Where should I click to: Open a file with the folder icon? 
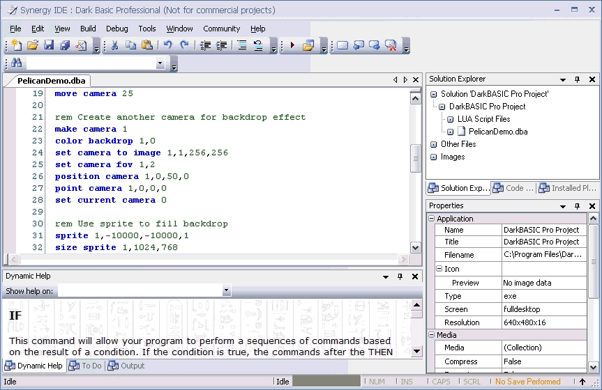click(x=33, y=45)
